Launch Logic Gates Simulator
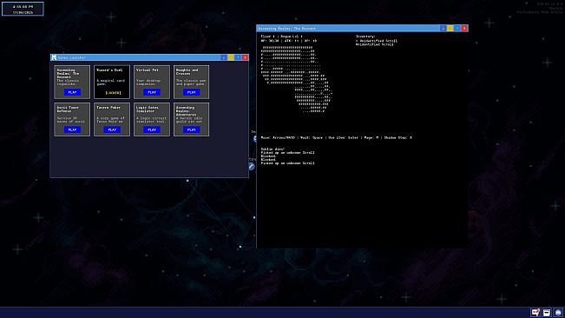Screen dimensions: 565x318 tap(152, 129)
